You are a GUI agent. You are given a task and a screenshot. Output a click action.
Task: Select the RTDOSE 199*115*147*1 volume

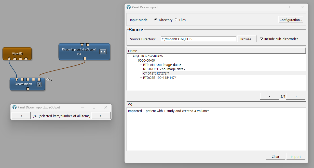[x=160, y=78]
